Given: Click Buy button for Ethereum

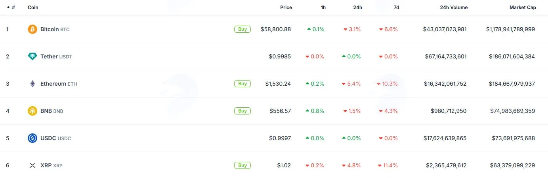Looking at the screenshot, I should [242, 84].
